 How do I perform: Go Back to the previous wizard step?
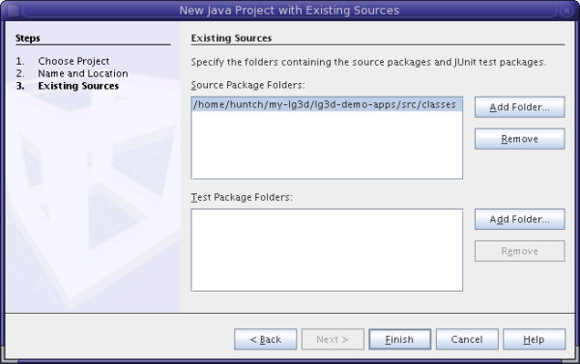coord(266,339)
